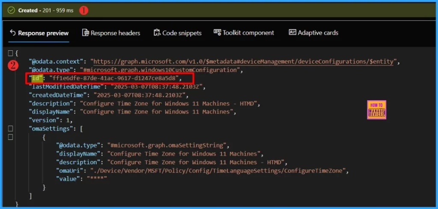438x209 pixels.
Task: Click top-level description ending in HTMD
Action: point(169,103)
